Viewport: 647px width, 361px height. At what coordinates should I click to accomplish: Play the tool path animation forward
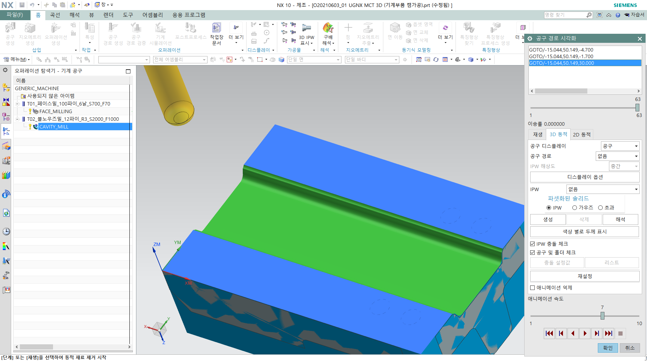click(585, 333)
